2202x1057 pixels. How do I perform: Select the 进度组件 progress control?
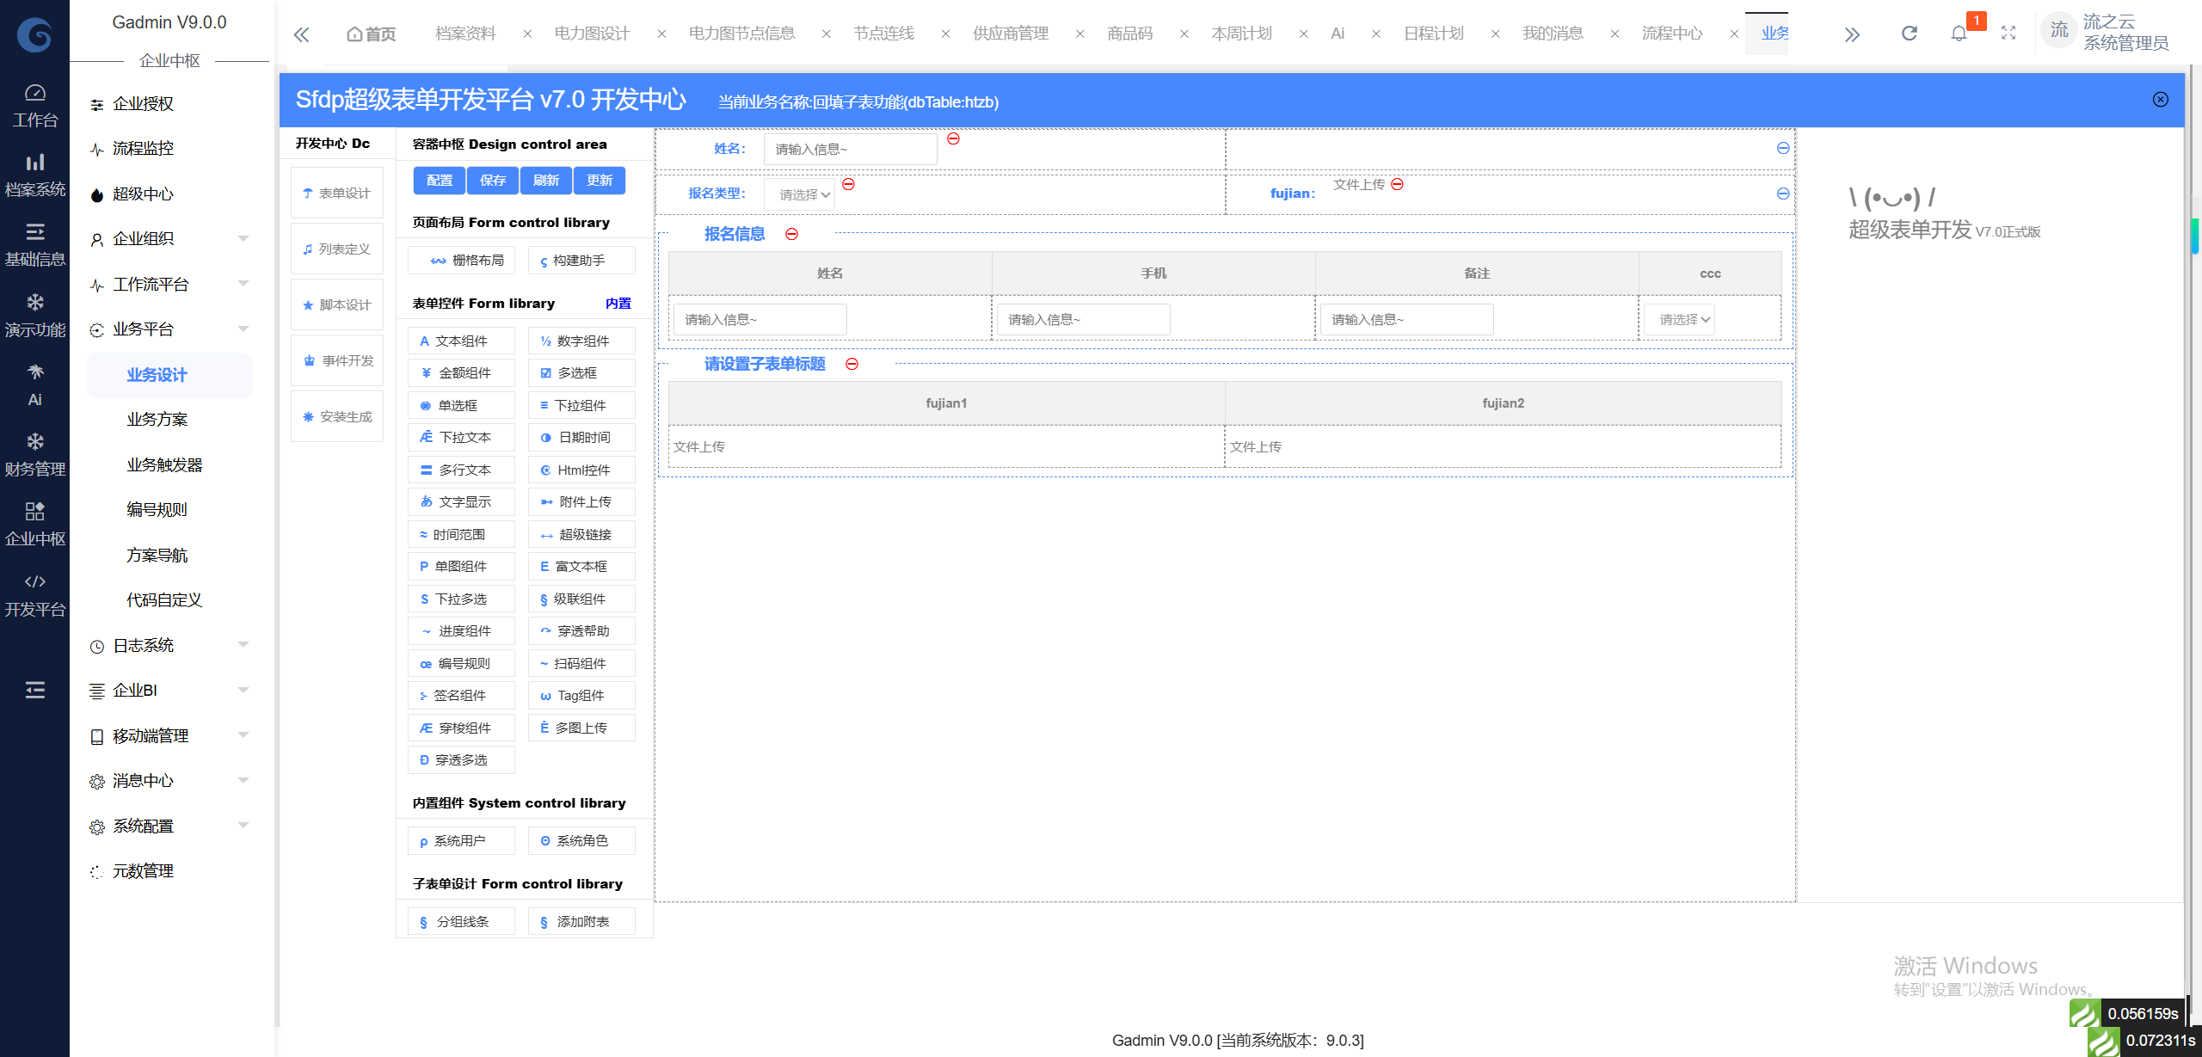pyautogui.click(x=462, y=631)
